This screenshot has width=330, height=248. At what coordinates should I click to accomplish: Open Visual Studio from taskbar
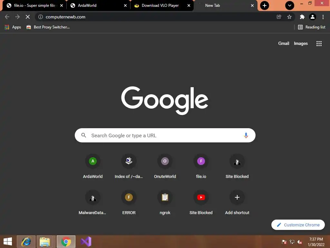point(86,242)
